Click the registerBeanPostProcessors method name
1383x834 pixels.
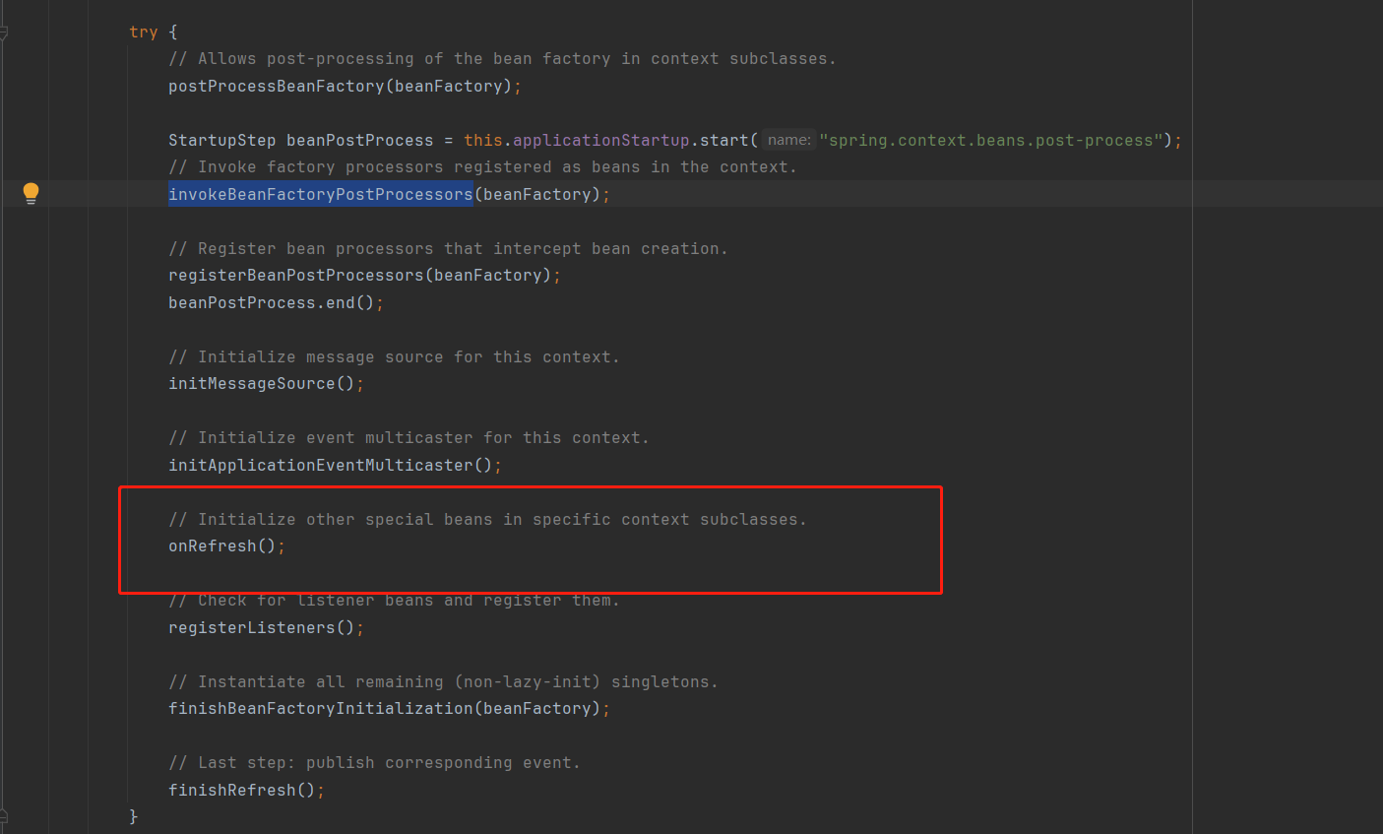tap(295, 276)
